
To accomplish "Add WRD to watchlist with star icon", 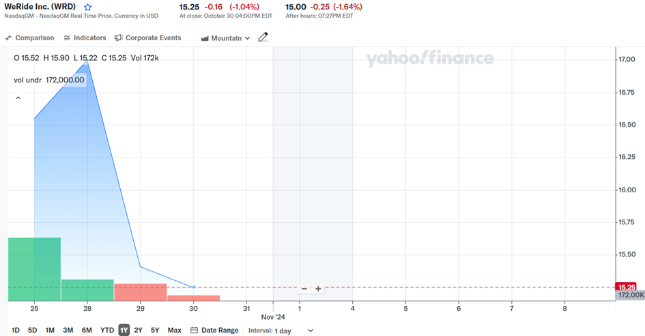I will click(87, 7).
